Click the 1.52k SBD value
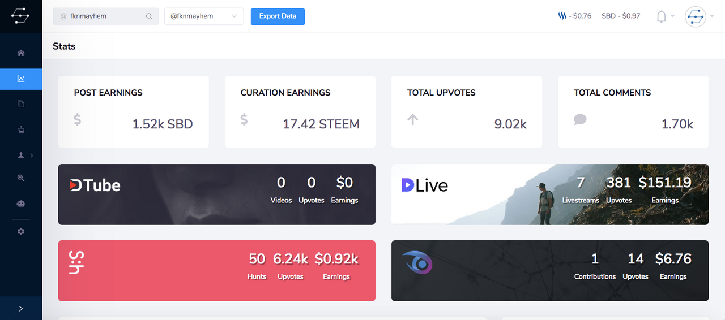This screenshot has width=725, height=320. coord(163,124)
